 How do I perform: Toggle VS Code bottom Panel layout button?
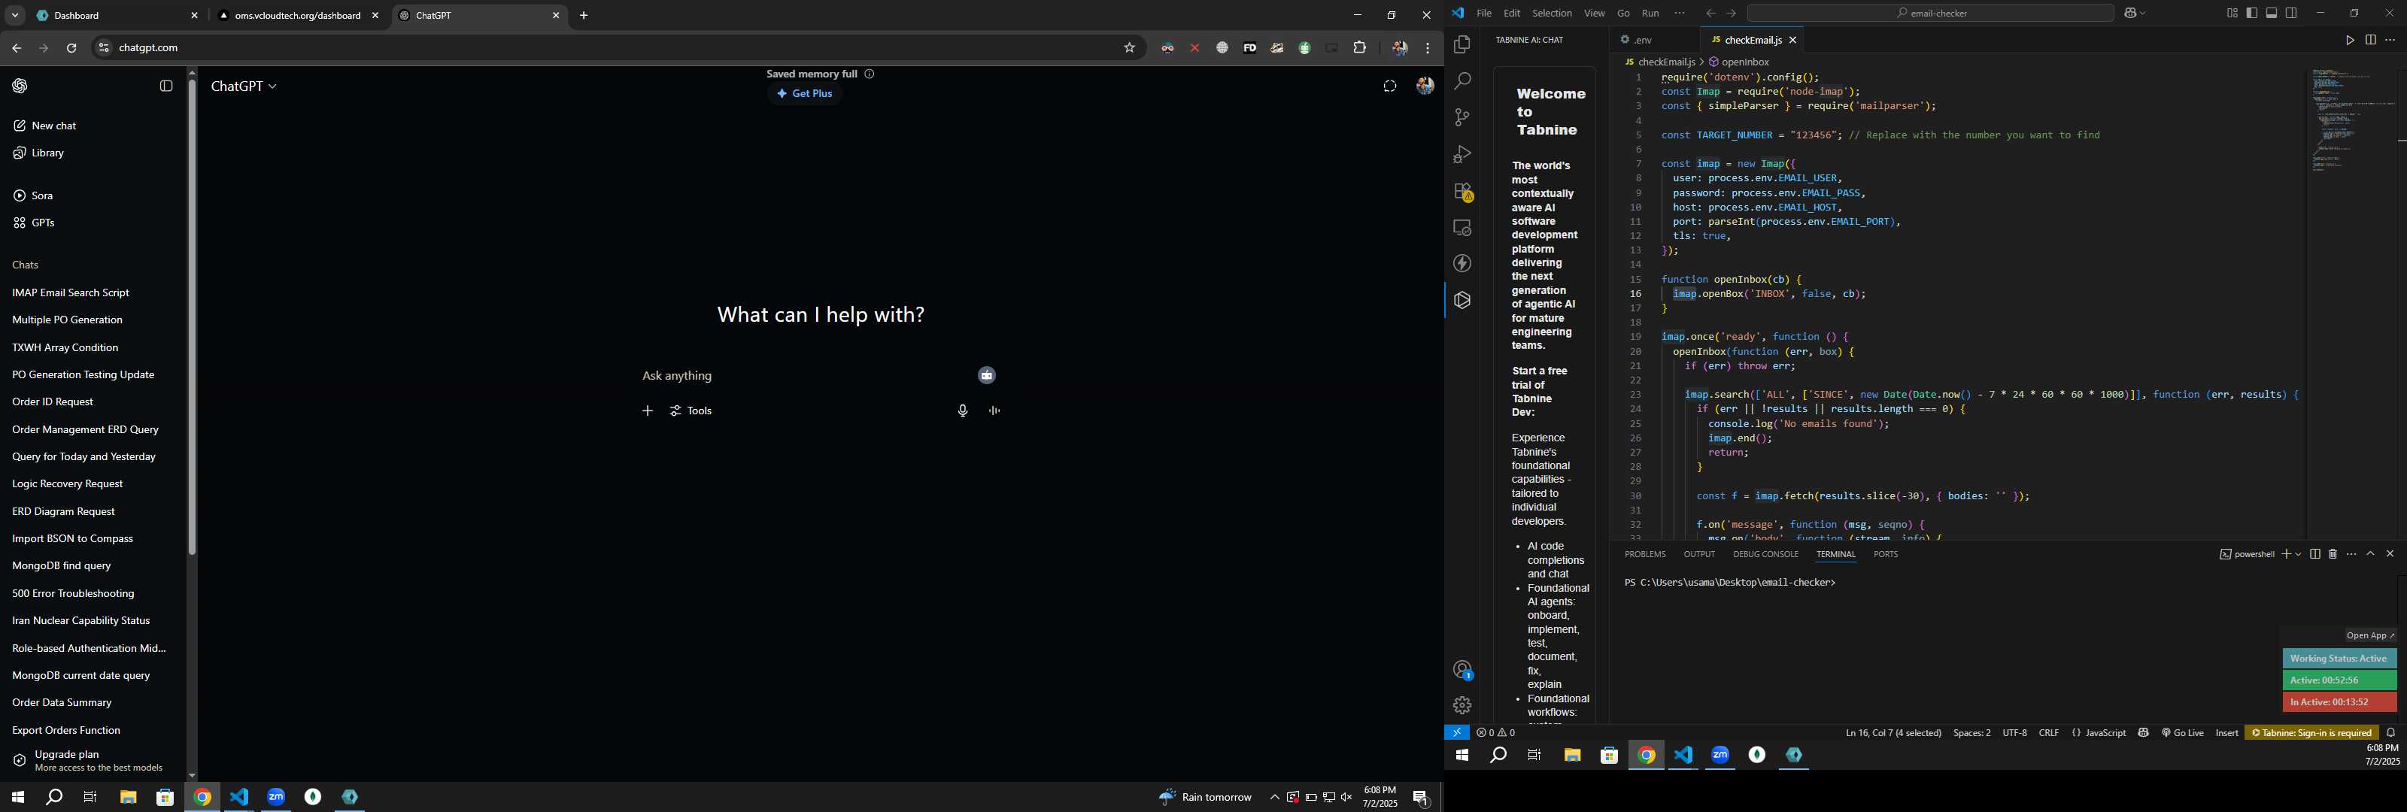tap(2272, 13)
